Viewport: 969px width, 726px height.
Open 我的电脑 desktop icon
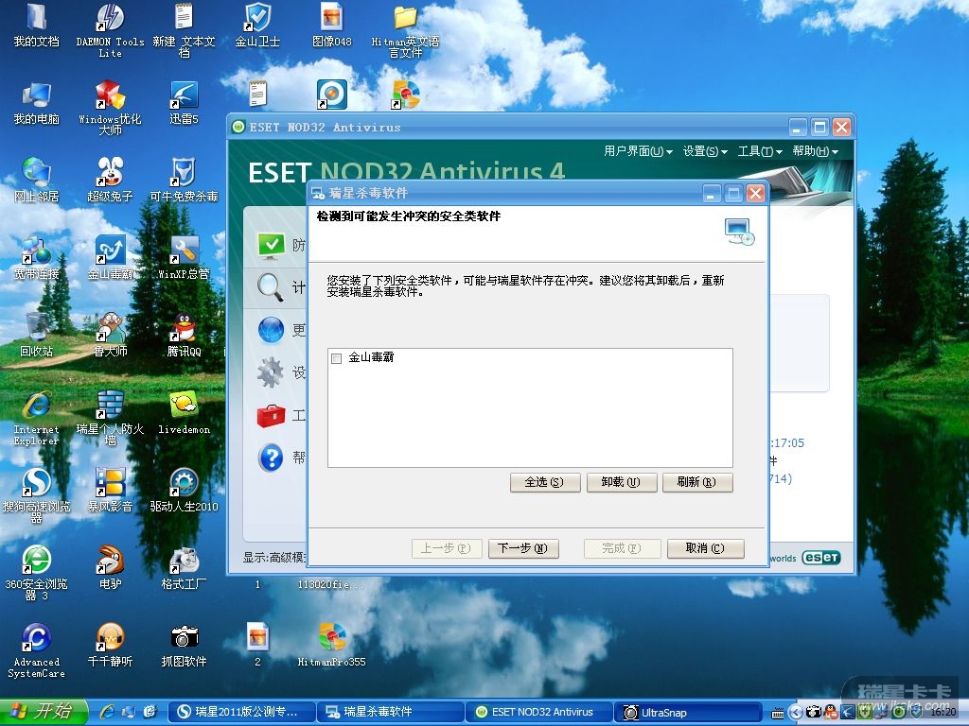[x=37, y=102]
